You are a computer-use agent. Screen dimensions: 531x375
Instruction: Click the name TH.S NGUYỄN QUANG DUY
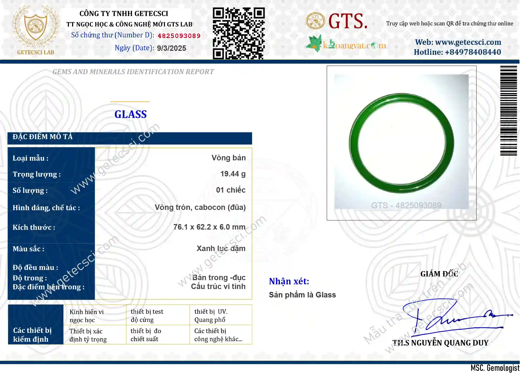click(x=440, y=343)
